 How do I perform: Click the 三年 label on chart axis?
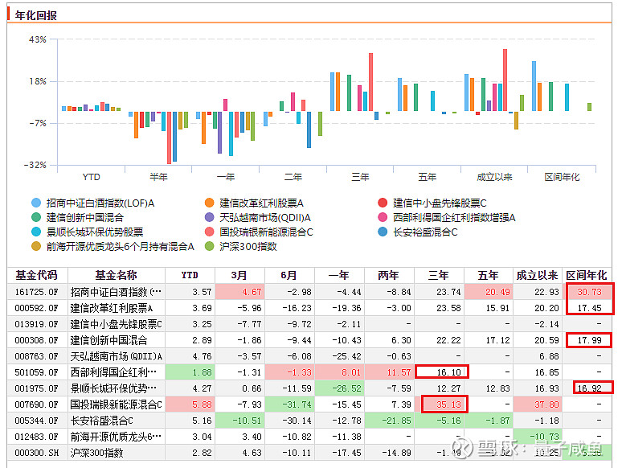360,177
